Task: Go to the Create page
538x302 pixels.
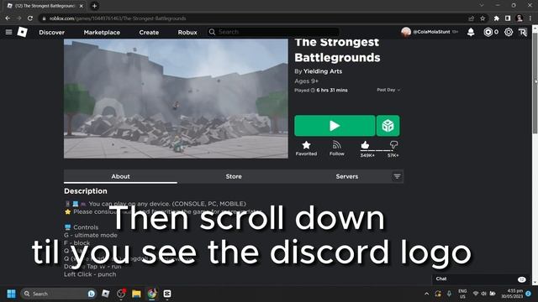Action: tap(149, 32)
